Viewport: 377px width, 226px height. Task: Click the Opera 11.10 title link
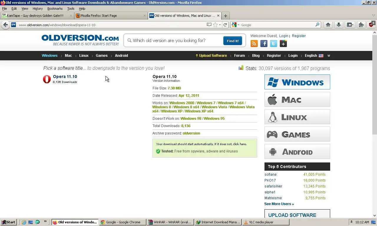65,77
